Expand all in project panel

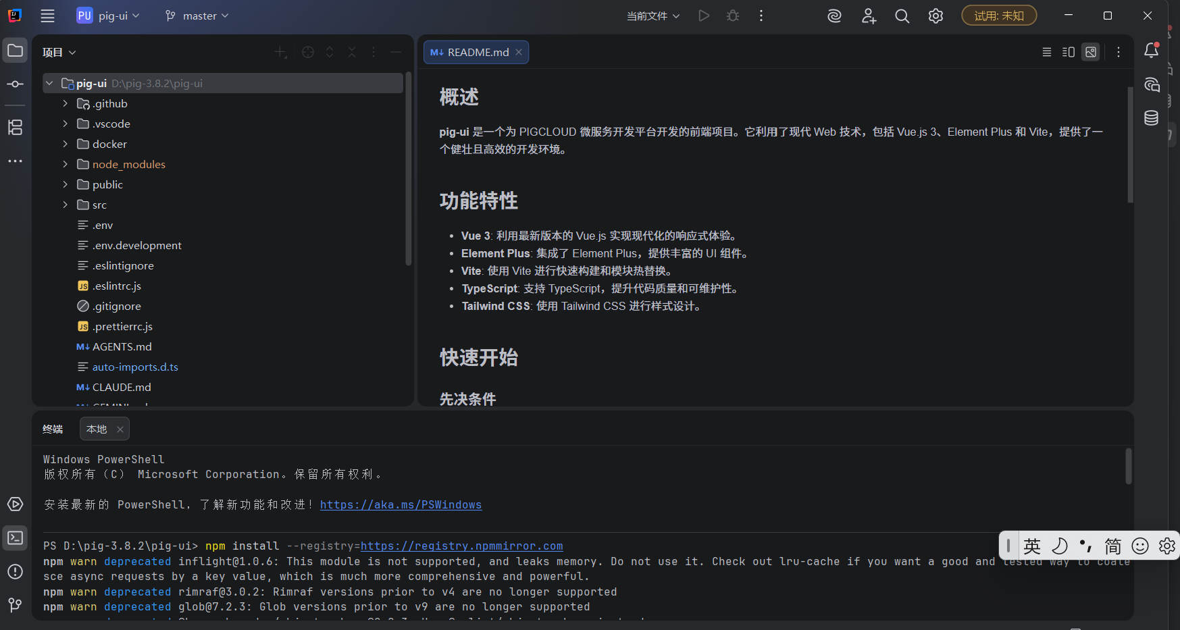pyautogui.click(x=330, y=52)
